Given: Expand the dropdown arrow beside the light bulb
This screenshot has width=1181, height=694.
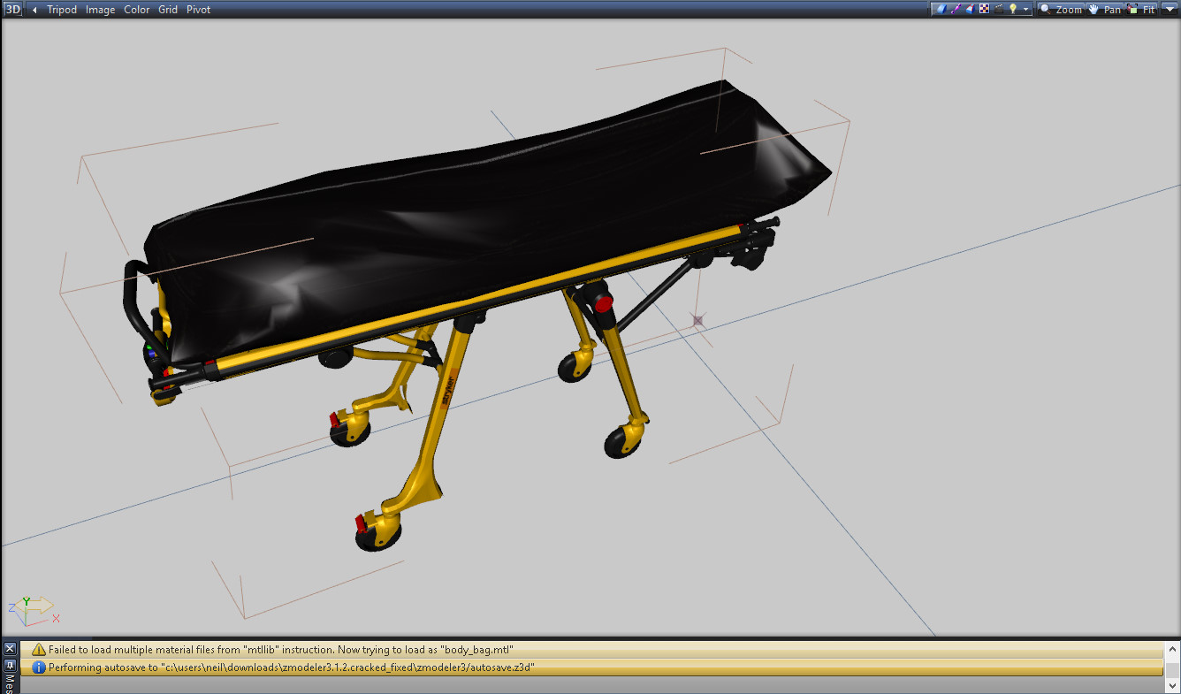Looking at the screenshot, I should [x=1025, y=10].
